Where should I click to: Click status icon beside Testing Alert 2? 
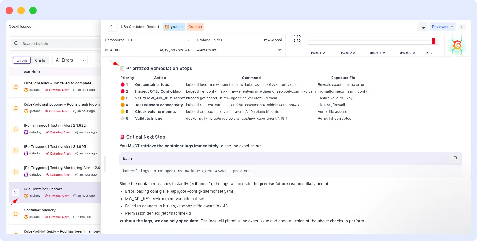pos(16,129)
